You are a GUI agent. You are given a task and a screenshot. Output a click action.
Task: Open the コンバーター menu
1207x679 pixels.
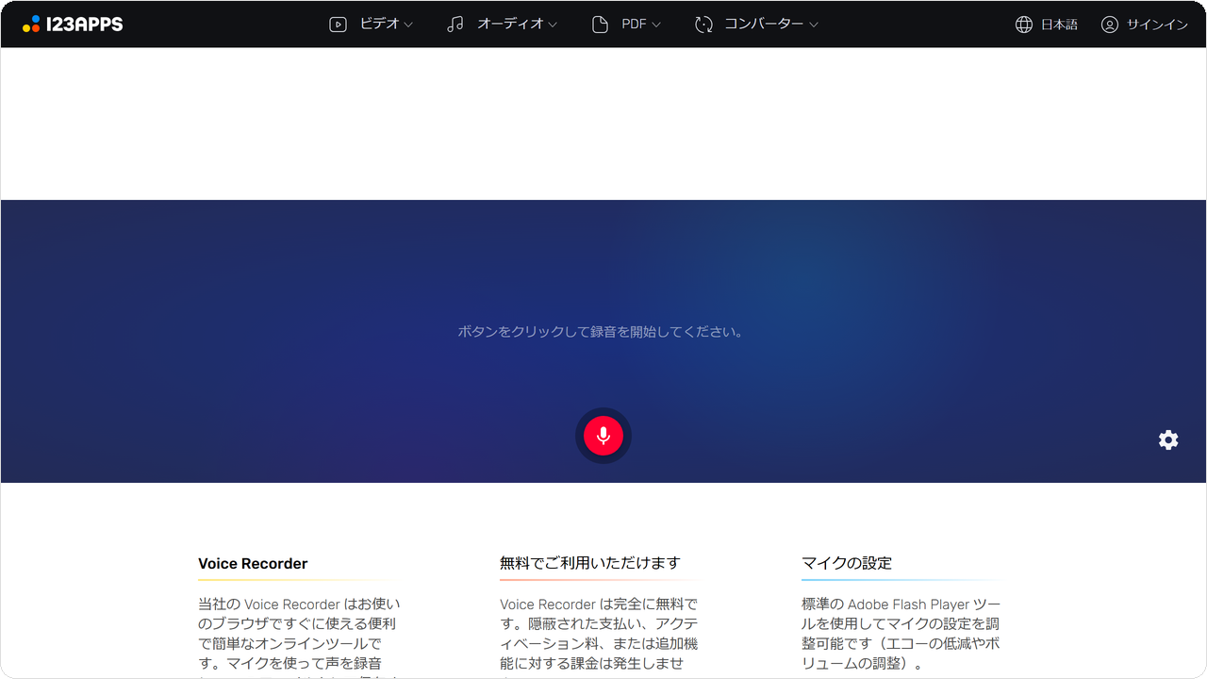[x=764, y=25]
